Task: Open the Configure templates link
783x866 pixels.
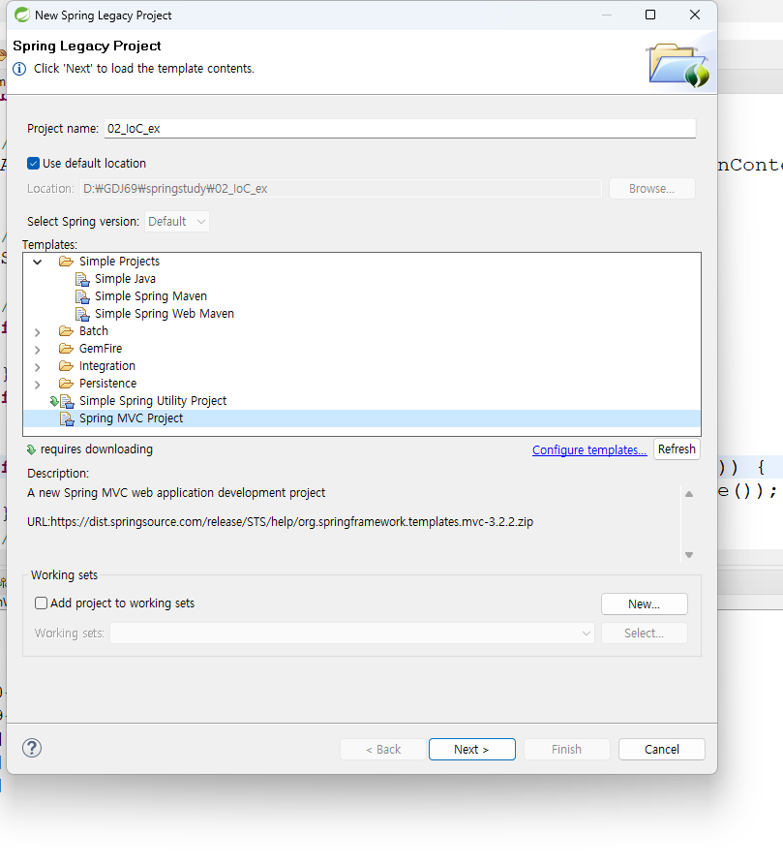Action: [x=589, y=450]
